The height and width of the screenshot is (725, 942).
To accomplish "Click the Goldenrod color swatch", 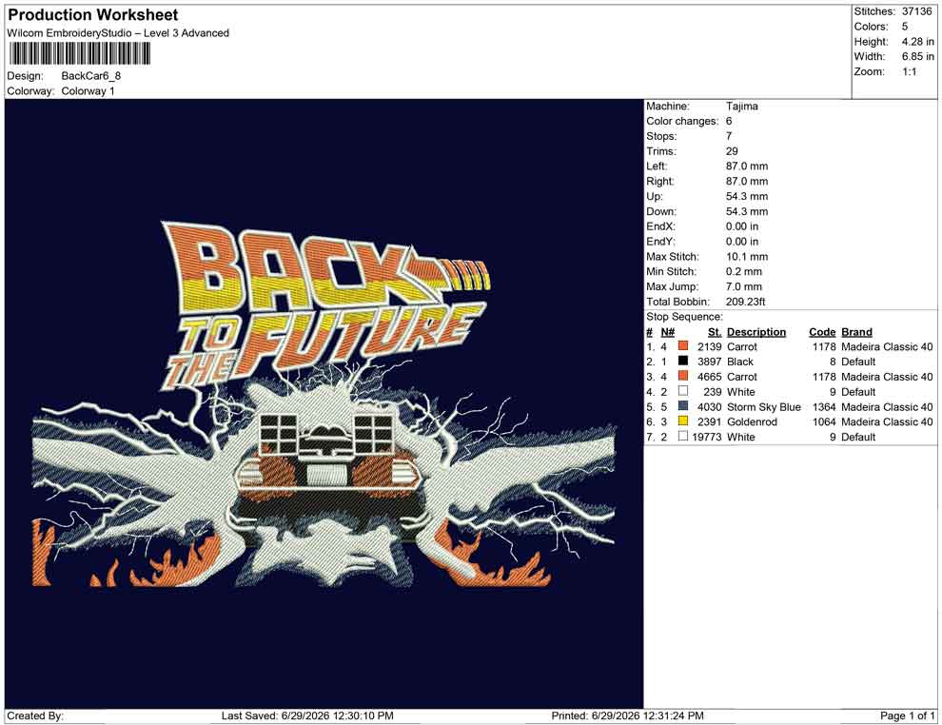I will pos(682,421).
